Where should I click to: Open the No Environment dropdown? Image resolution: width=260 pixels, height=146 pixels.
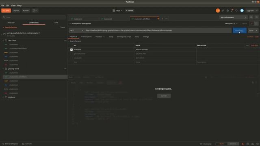click(233, 17)
